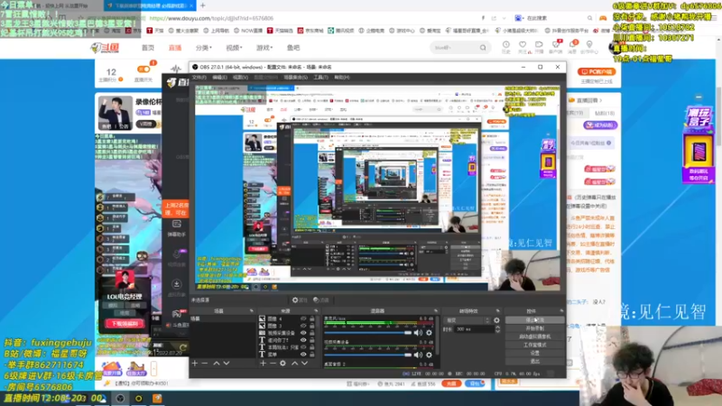This screenshot has width=722, height=406.
Task: Toggle visibility of the 图像 3 source
Action: [x=303, y=326]
